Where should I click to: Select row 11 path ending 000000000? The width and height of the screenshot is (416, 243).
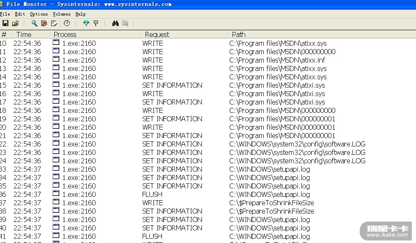tap(282, 52)
